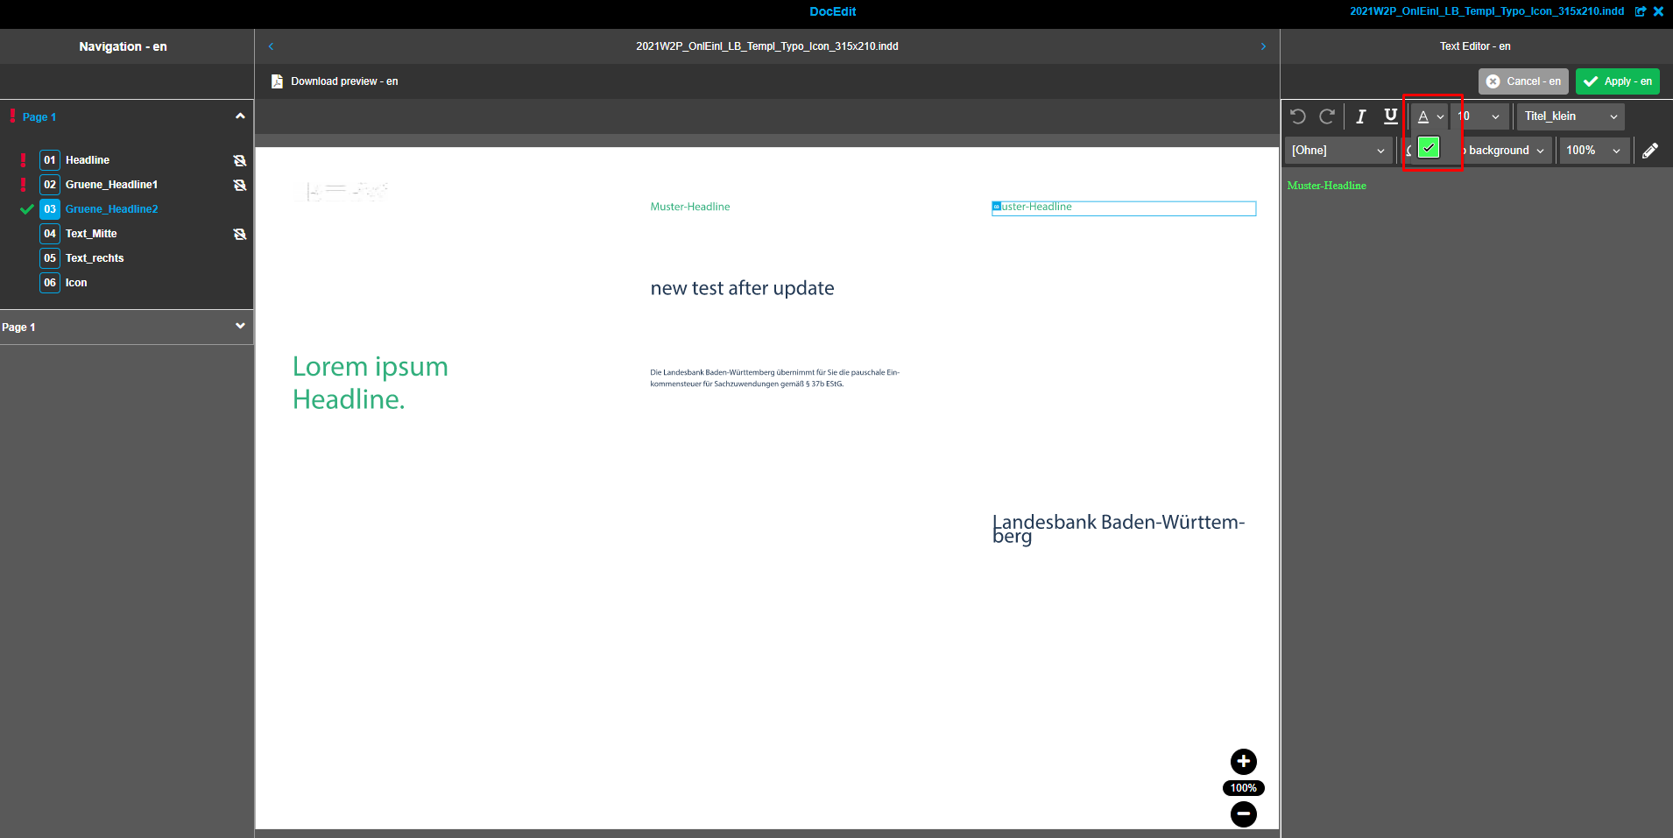Click the Navigation - en panel header
Image resolution: width=1673 pixels, height=838 pixels.
tap(123, 46)
